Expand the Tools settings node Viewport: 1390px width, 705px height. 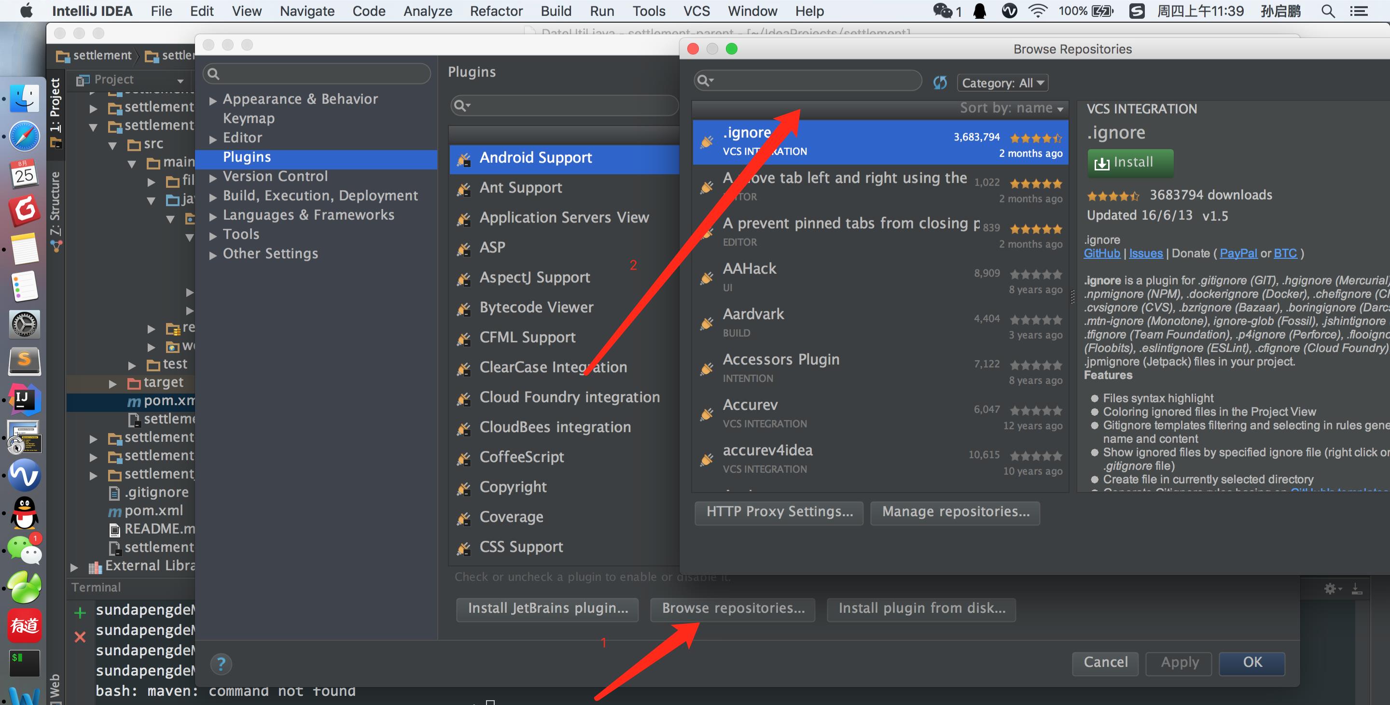coord(213,236)
